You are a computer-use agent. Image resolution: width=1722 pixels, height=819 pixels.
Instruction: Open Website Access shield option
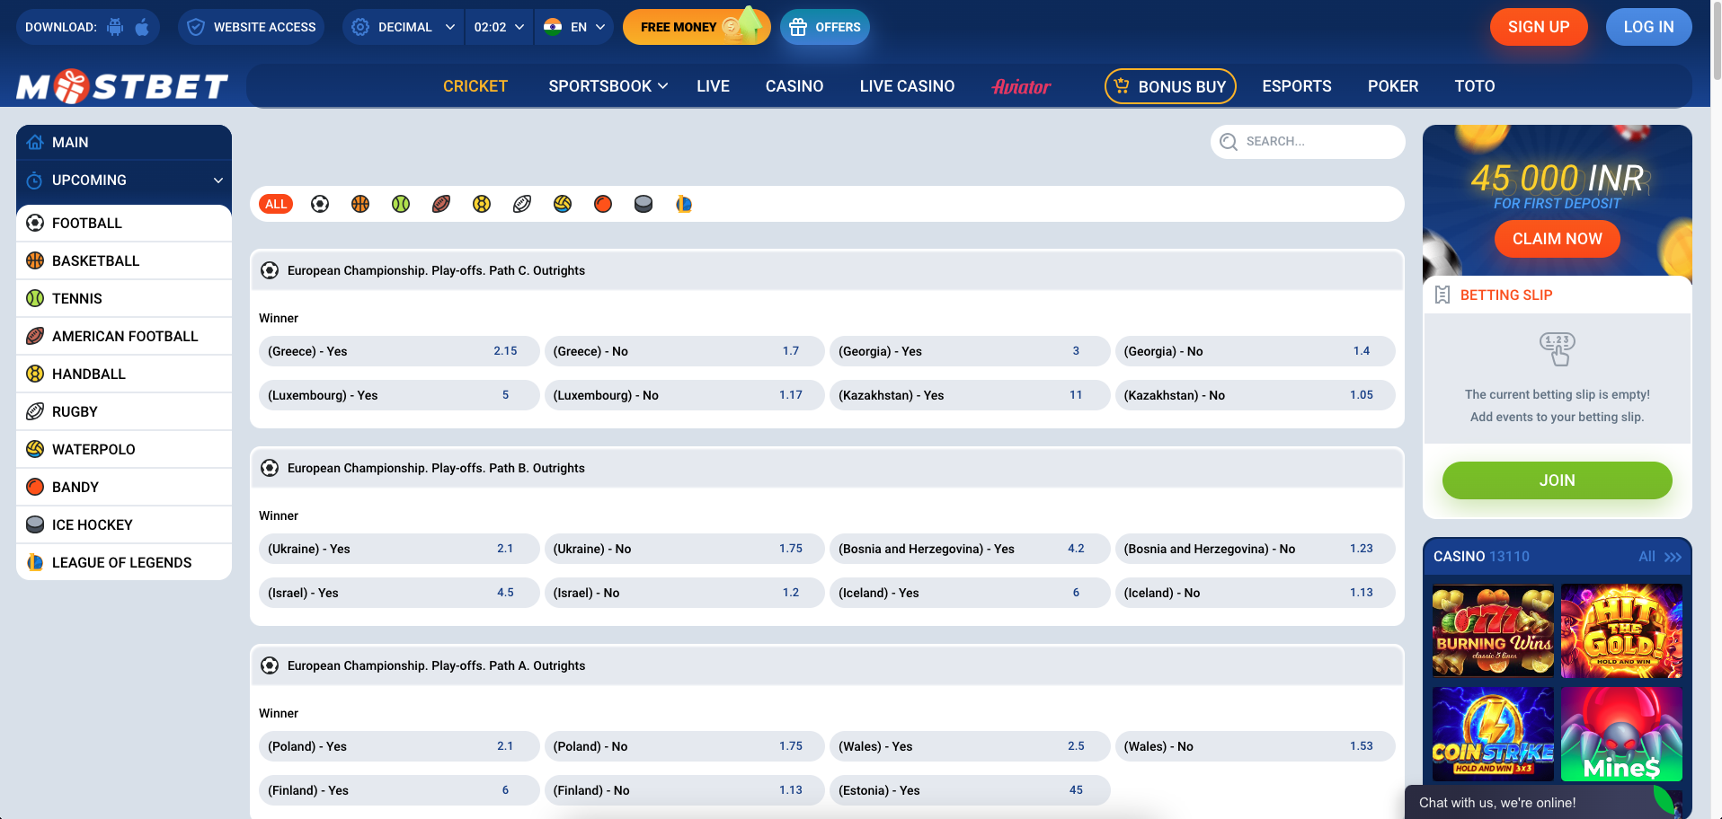point(251,27)
